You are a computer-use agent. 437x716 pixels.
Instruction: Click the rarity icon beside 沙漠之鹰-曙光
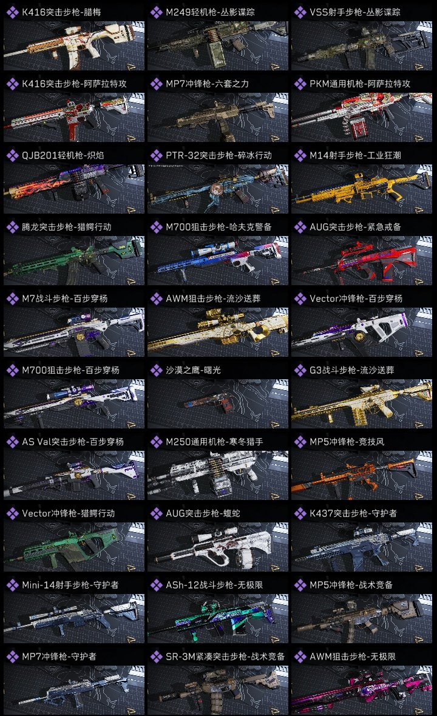tap(156, 370)
